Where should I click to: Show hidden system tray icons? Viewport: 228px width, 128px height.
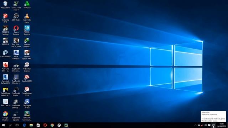click(x=196, y=125)
